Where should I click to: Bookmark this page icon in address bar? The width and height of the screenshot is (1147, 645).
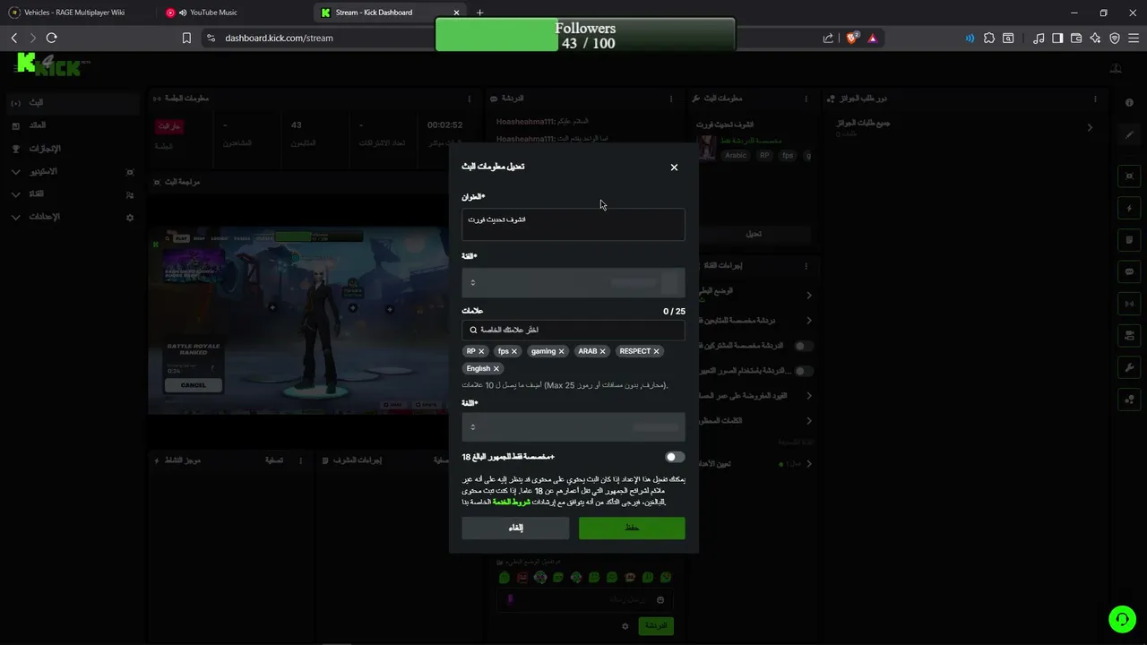[x=186, y=38]
